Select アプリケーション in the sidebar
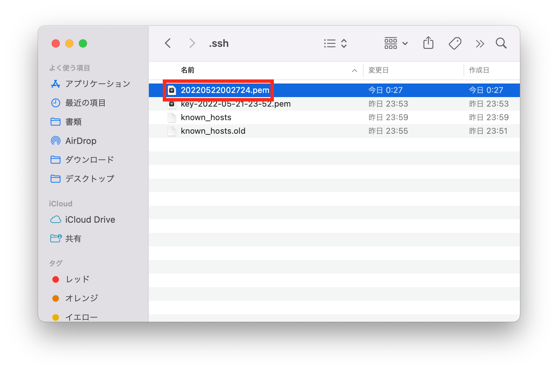The image size is (558, 372). click(x=97, y=84)
